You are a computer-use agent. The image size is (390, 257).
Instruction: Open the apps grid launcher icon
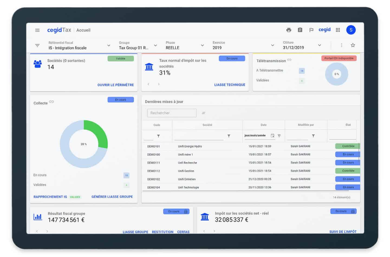[338, 30]
